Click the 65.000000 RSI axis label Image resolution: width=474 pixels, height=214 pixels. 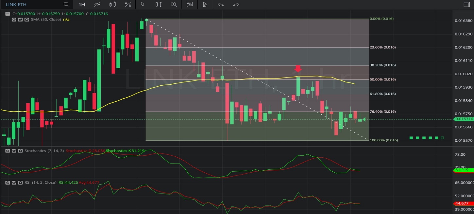(x=464, y=182)
